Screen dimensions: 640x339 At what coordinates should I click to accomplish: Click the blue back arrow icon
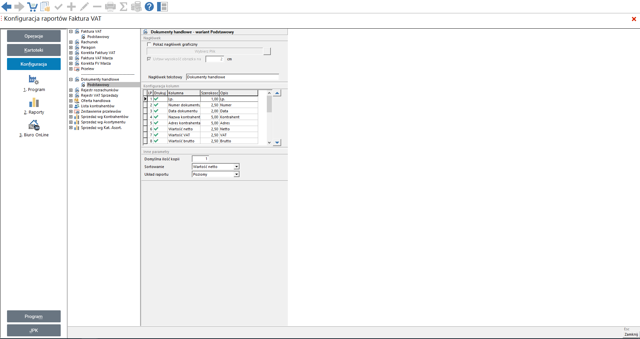[6, 6]
